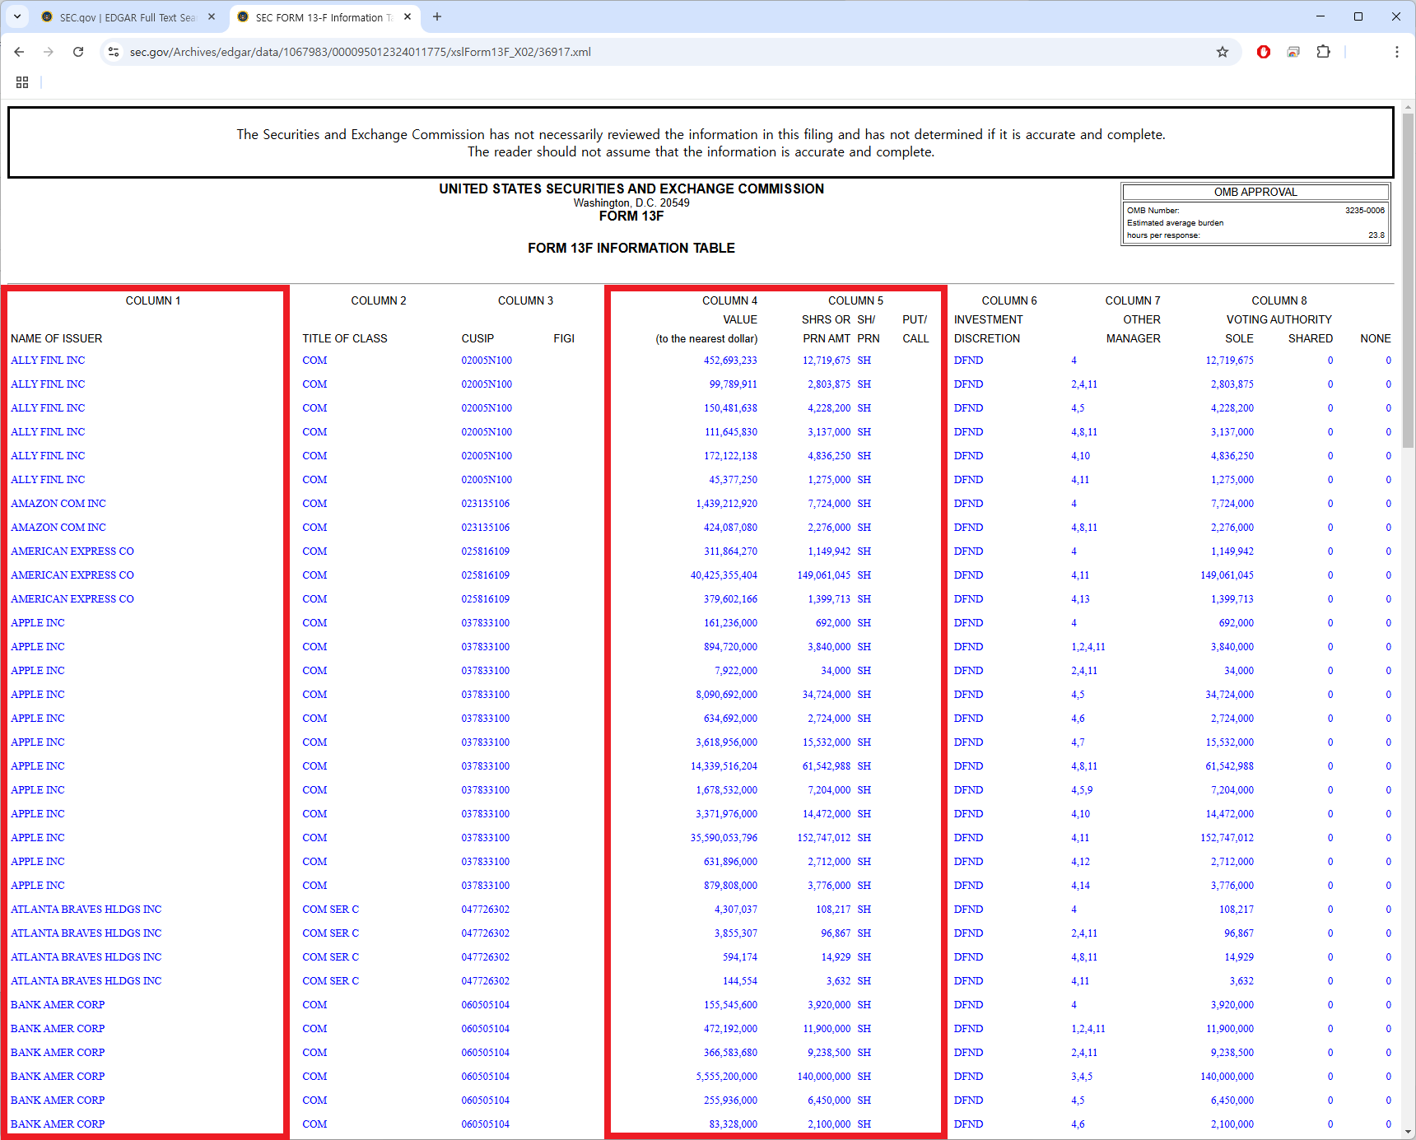Click the NAME OF ISSUER column header
The height and width of the screenshot is (1140, 1416).
coord(57,338)
